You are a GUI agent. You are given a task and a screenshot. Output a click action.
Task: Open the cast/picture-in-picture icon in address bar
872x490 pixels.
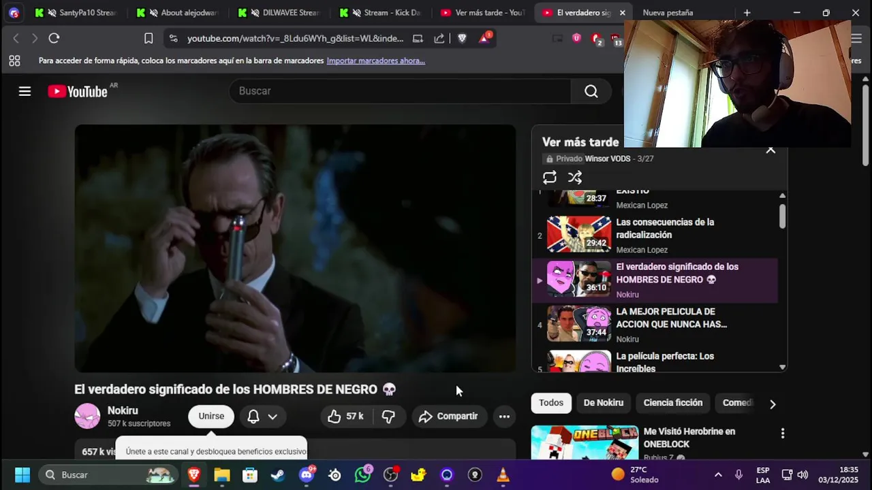pyautogui.click(x=418, y=39)
